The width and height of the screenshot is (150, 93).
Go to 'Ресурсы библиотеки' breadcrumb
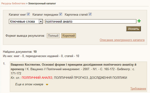pyautogui.click(x=13, y=3)
